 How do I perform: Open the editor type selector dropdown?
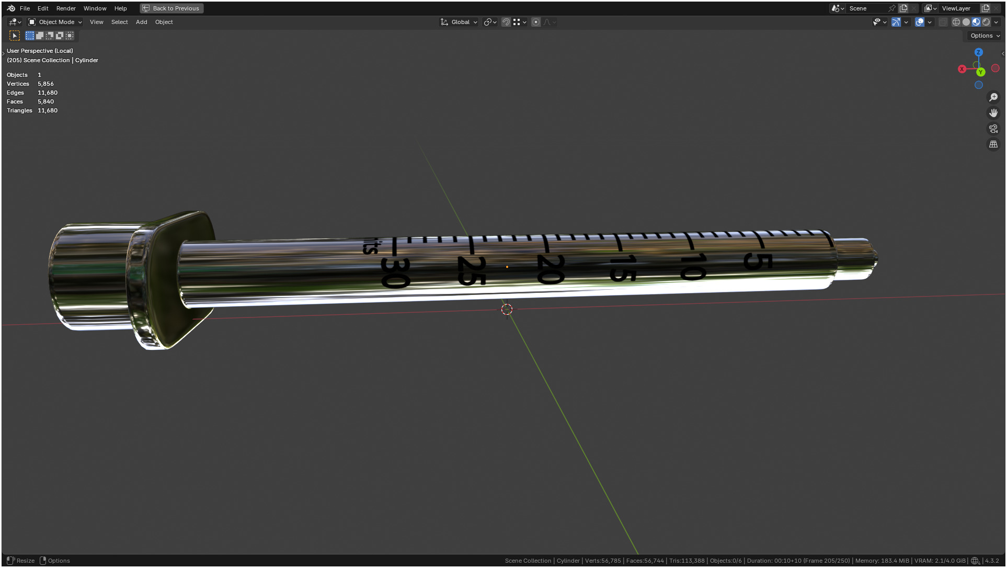(15, 22)
